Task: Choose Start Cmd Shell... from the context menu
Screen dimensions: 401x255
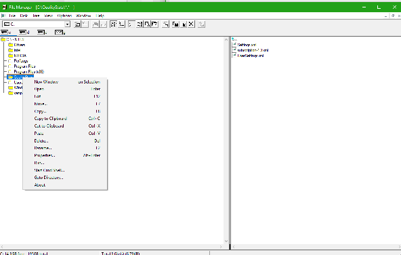Action: [65, 170]
